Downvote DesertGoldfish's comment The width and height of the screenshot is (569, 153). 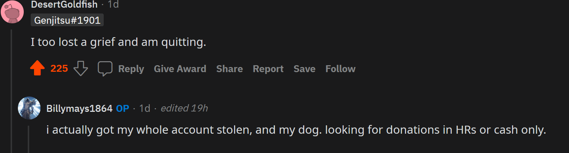81,68
